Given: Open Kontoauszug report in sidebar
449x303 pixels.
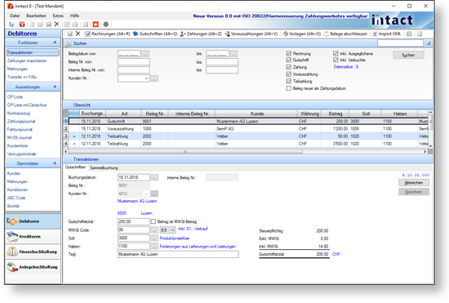Looking at the screenshot, I should (19, 114).
